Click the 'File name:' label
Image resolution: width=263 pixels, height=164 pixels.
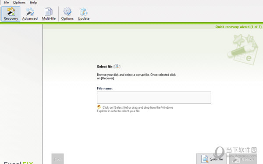(105, 89)
